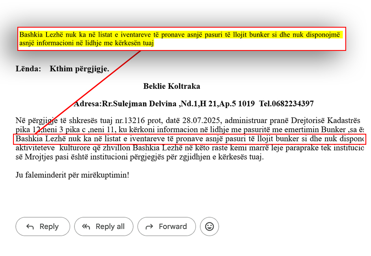
Task: Open the emoji reaction picker
Action: pyautogui.click(x=209, y=226)
